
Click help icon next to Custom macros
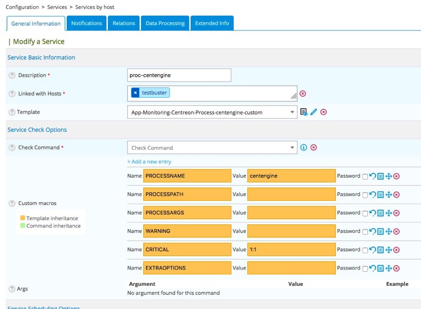click(12, 203)
